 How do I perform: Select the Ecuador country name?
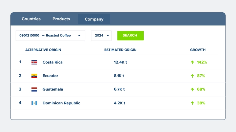pos(50,76)
